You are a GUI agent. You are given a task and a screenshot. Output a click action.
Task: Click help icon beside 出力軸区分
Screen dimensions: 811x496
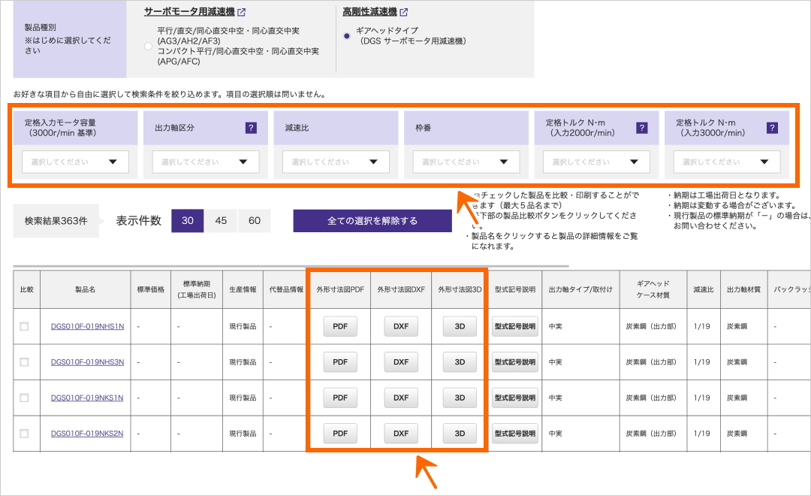251,128
